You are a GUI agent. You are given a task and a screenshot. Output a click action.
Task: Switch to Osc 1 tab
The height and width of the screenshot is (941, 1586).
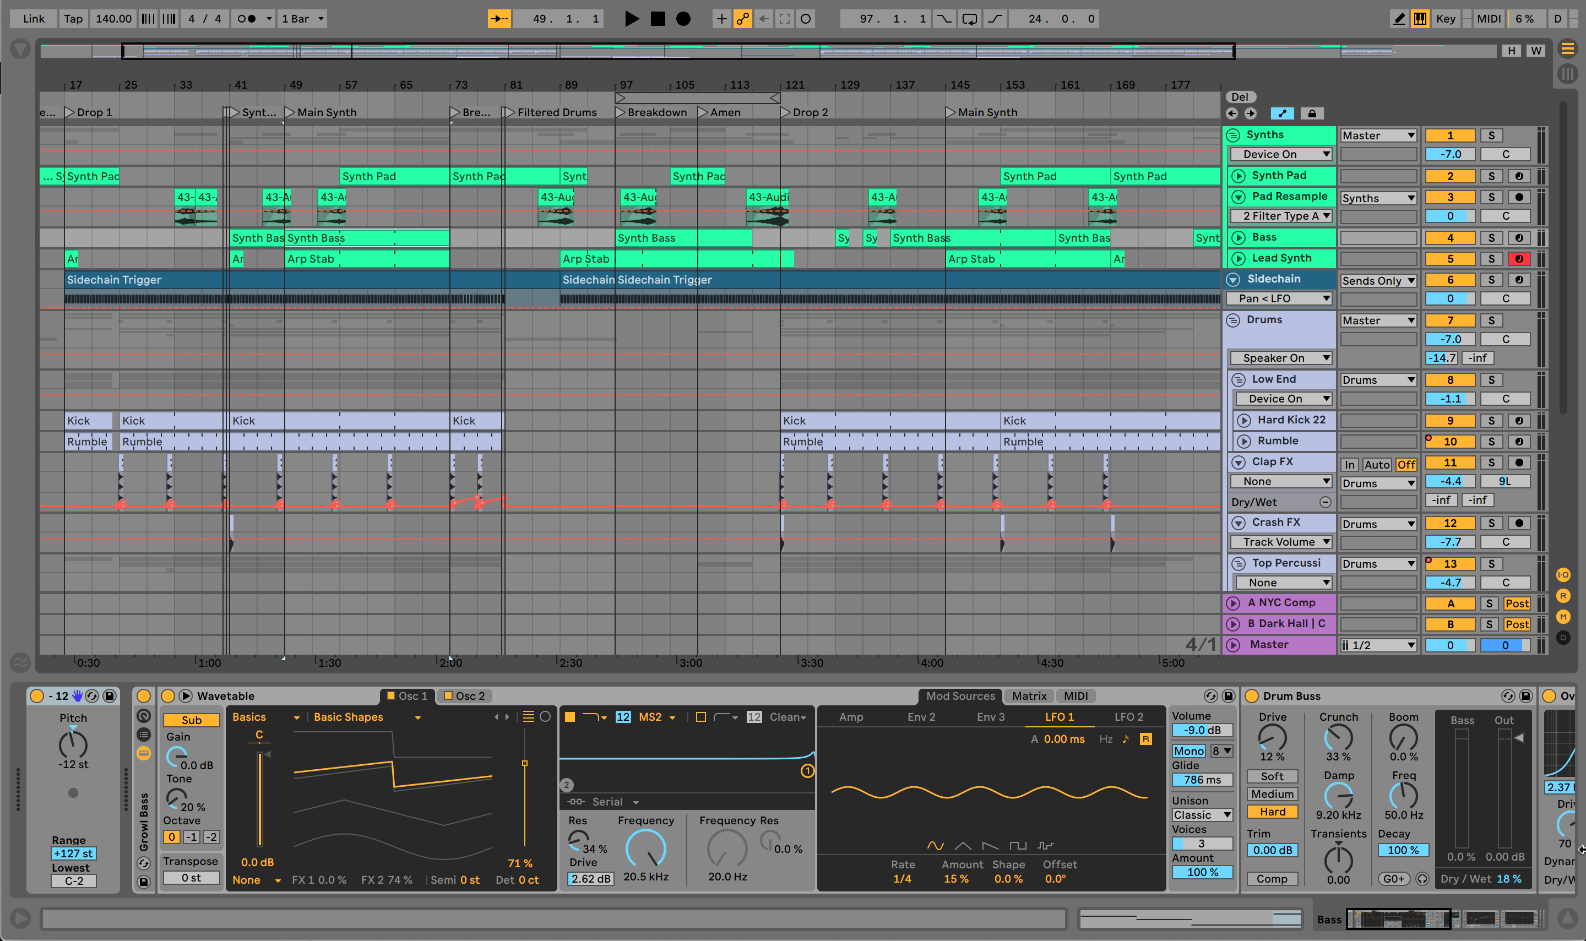tap(407, 695)
